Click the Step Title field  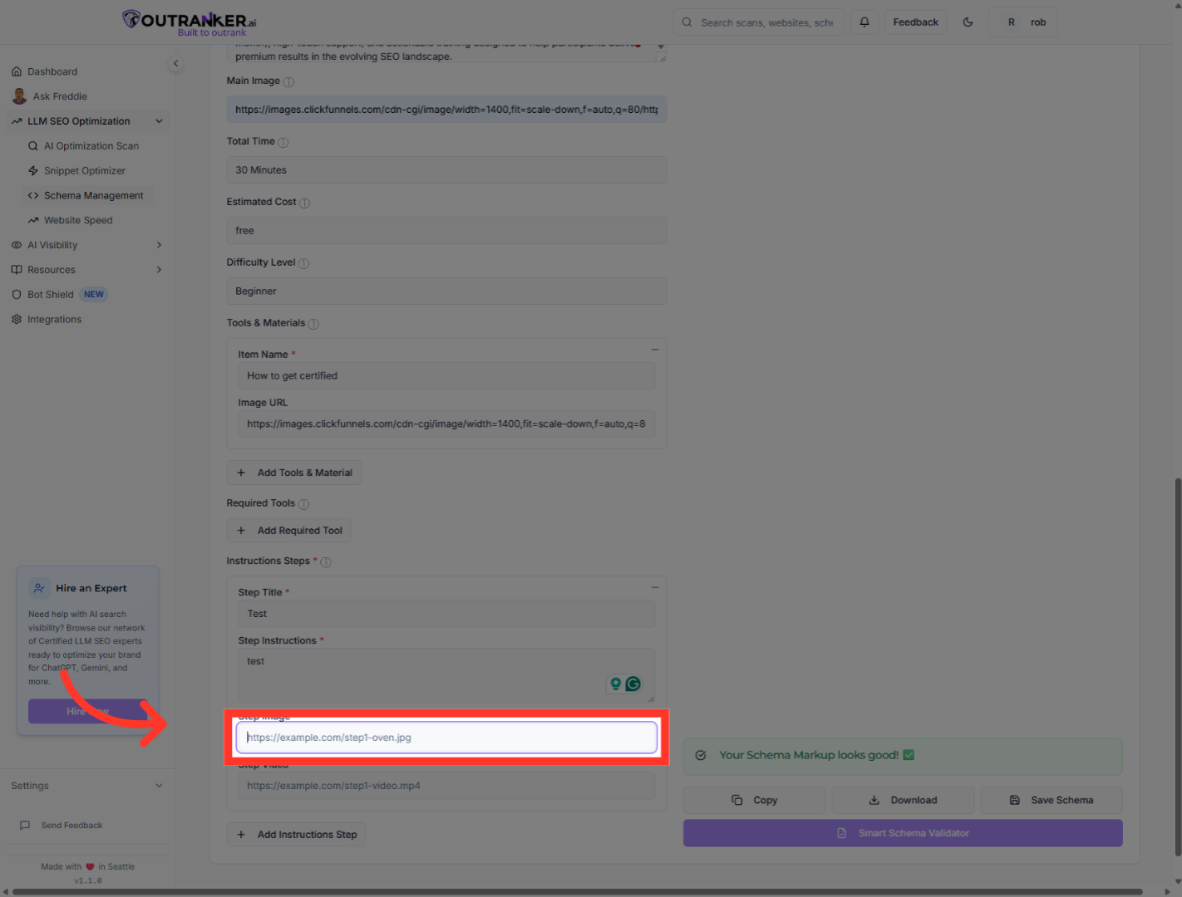pyautogui.click(x=446, y=614)
